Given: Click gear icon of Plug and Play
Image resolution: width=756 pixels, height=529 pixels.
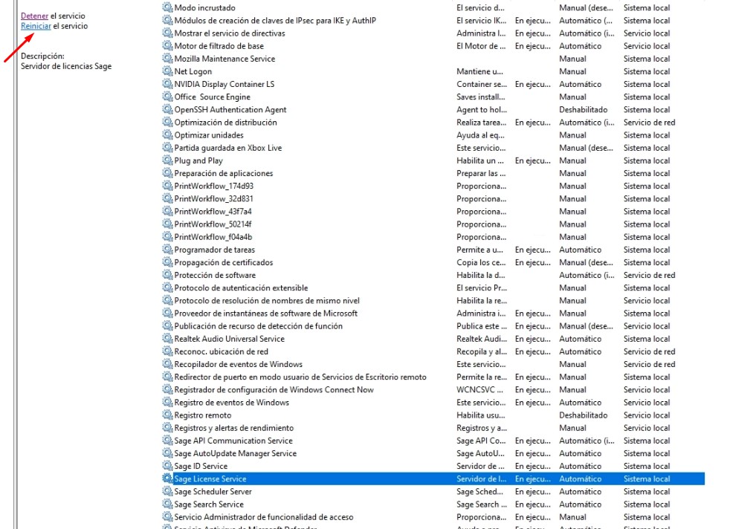Looking at the screenshot, I should pos(167,160).
